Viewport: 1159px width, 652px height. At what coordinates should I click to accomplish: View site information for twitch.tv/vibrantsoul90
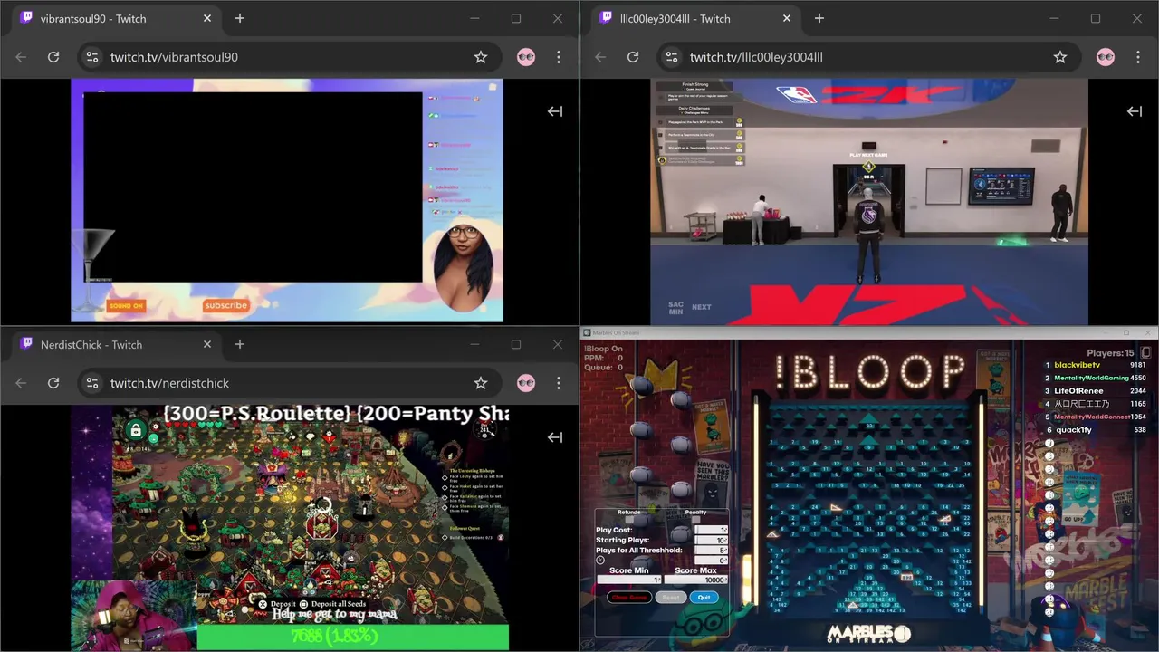[x=91, y=57]
